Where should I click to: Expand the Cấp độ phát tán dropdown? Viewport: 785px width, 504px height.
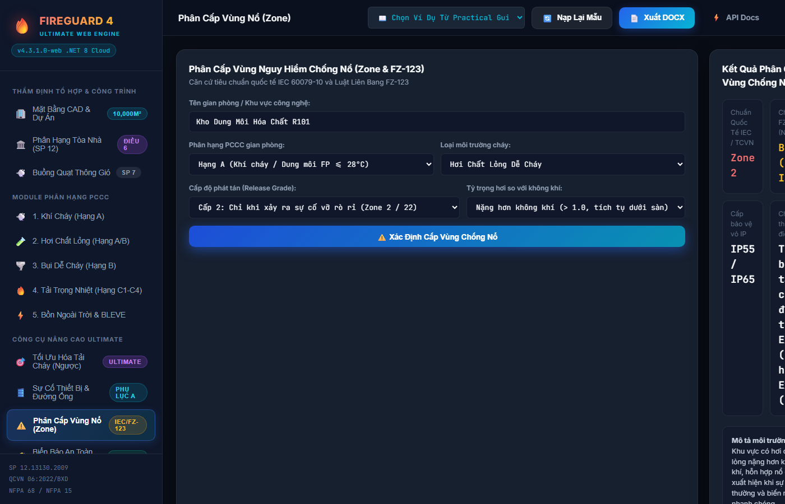pos(324,207)
